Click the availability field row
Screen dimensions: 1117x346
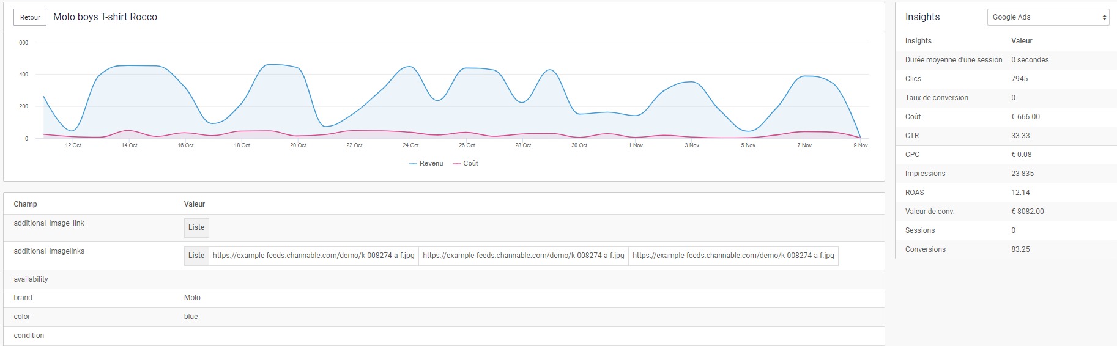[x=444, y=279]
